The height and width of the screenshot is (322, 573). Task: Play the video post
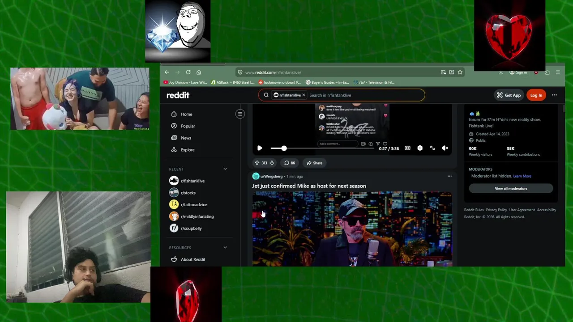[x=260, y=148]
